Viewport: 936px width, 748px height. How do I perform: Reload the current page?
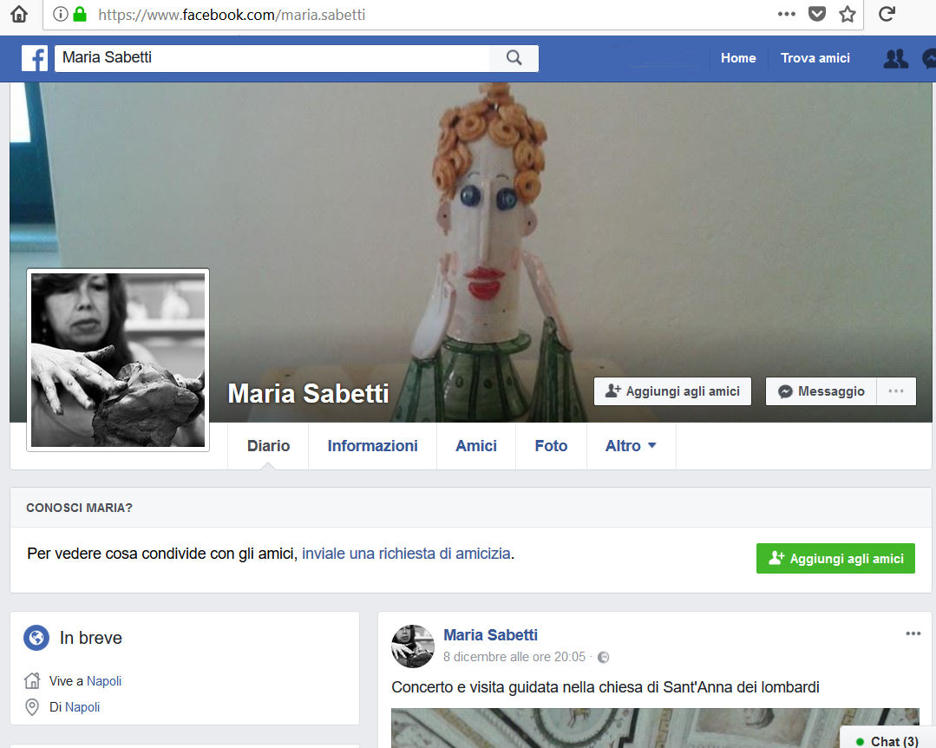pyautogui.click(x=887, y=14)
